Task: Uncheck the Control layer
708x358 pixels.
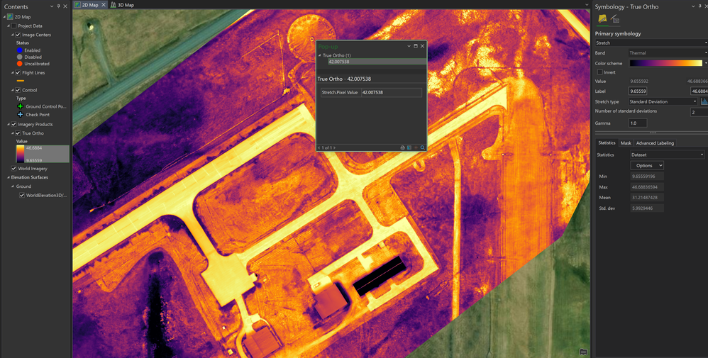Action: 18,90
